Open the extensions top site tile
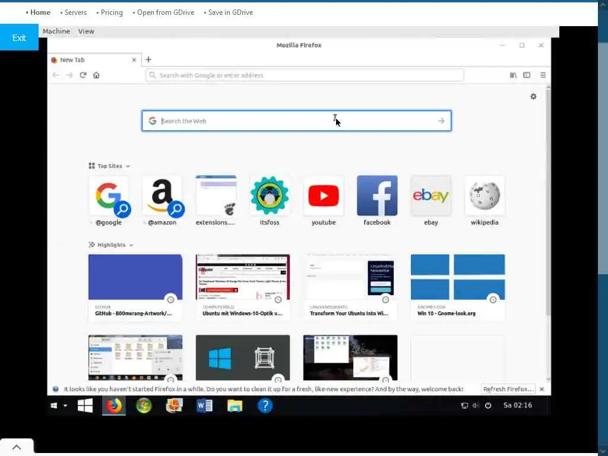Screen dimensions: 608x456 point(216,201)
